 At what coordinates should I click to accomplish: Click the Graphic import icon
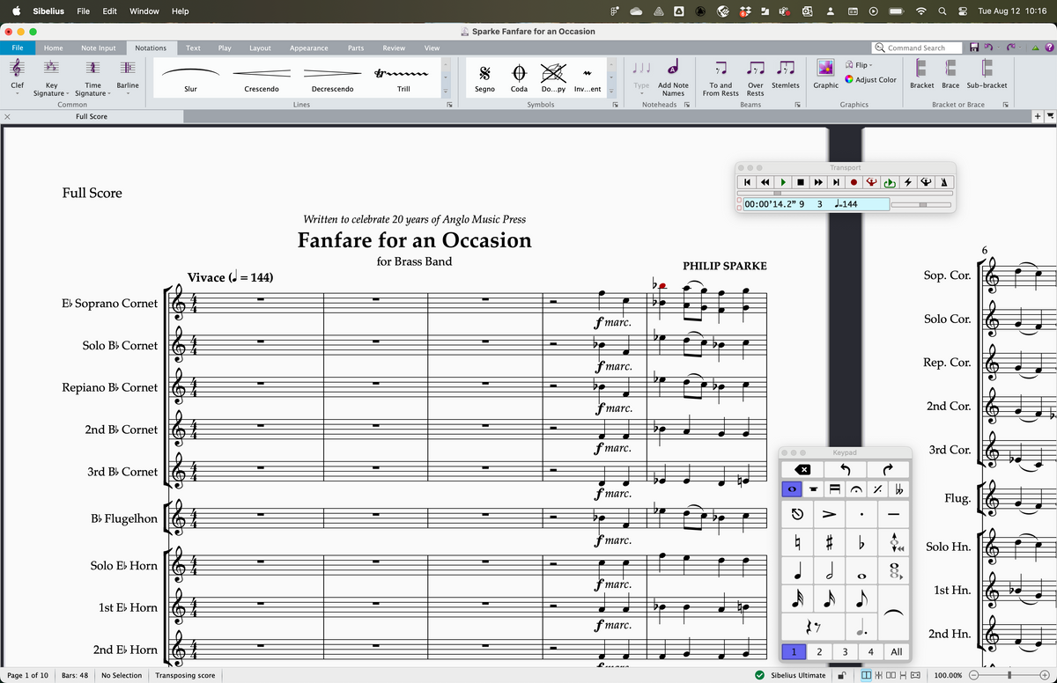point(826,68)
